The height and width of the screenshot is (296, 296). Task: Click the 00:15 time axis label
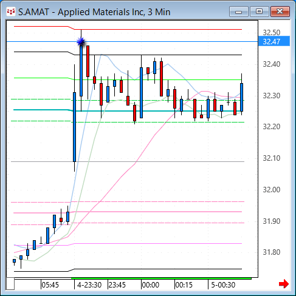coord(184,285)
